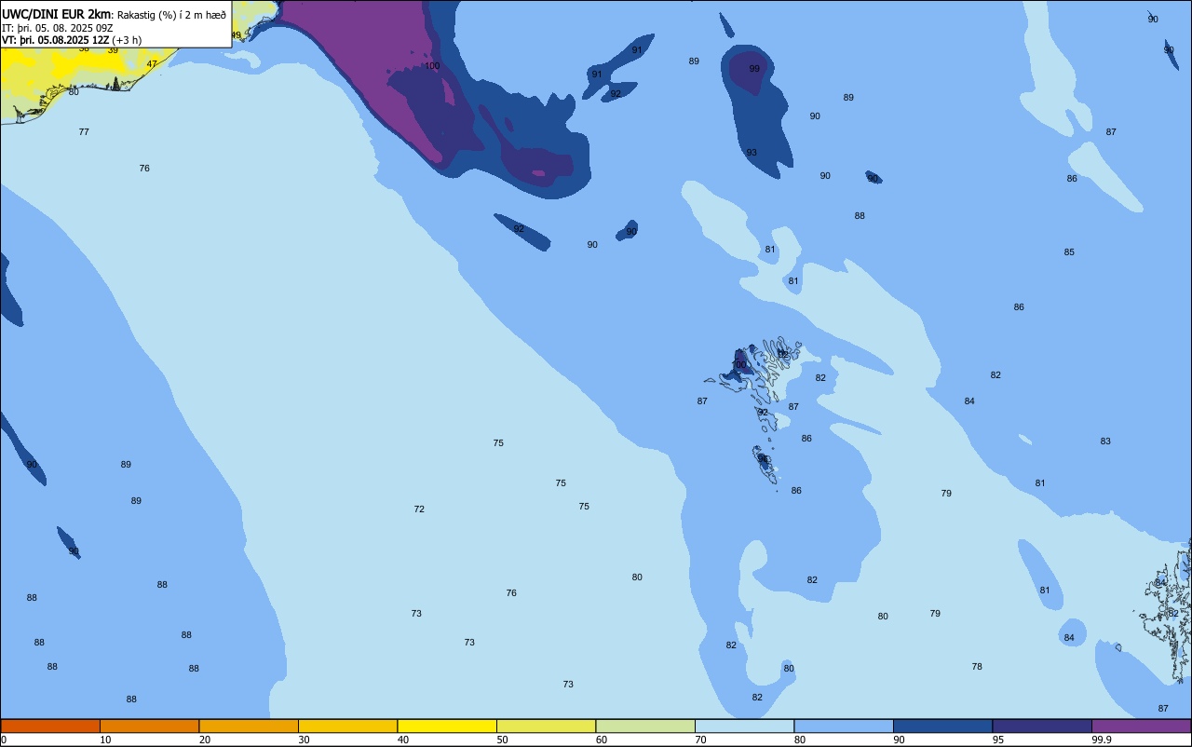Click the medium blue 90–95 legend segment
Viewport: 1192px width, 747px height.
tap(942, 726)
